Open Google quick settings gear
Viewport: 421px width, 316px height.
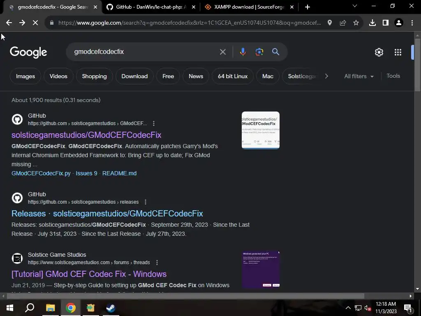point(379,52)
